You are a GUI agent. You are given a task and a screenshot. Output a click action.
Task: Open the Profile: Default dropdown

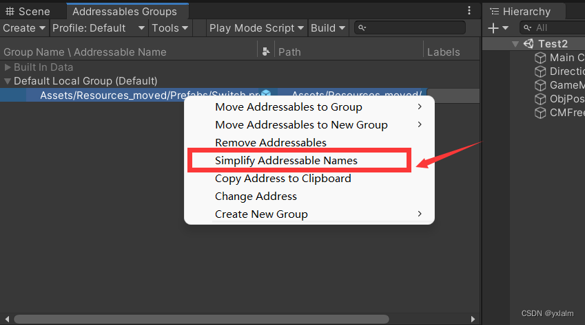(x=99, y=28)
